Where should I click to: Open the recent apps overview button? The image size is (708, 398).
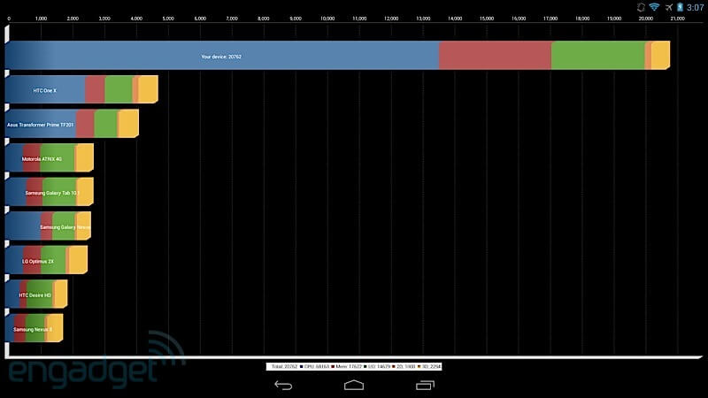coord(425,385)
